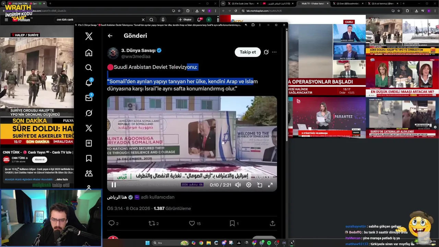The height and width of the screenshot is (247, 439).
Task: Open Spotify from the taskbar
Action: click(269, 243)
